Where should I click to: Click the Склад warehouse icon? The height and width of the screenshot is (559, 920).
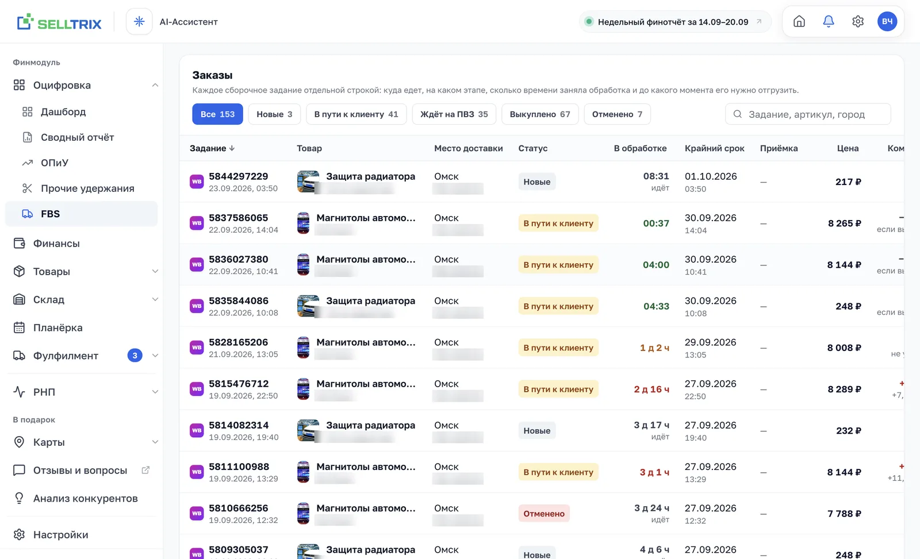19,299
